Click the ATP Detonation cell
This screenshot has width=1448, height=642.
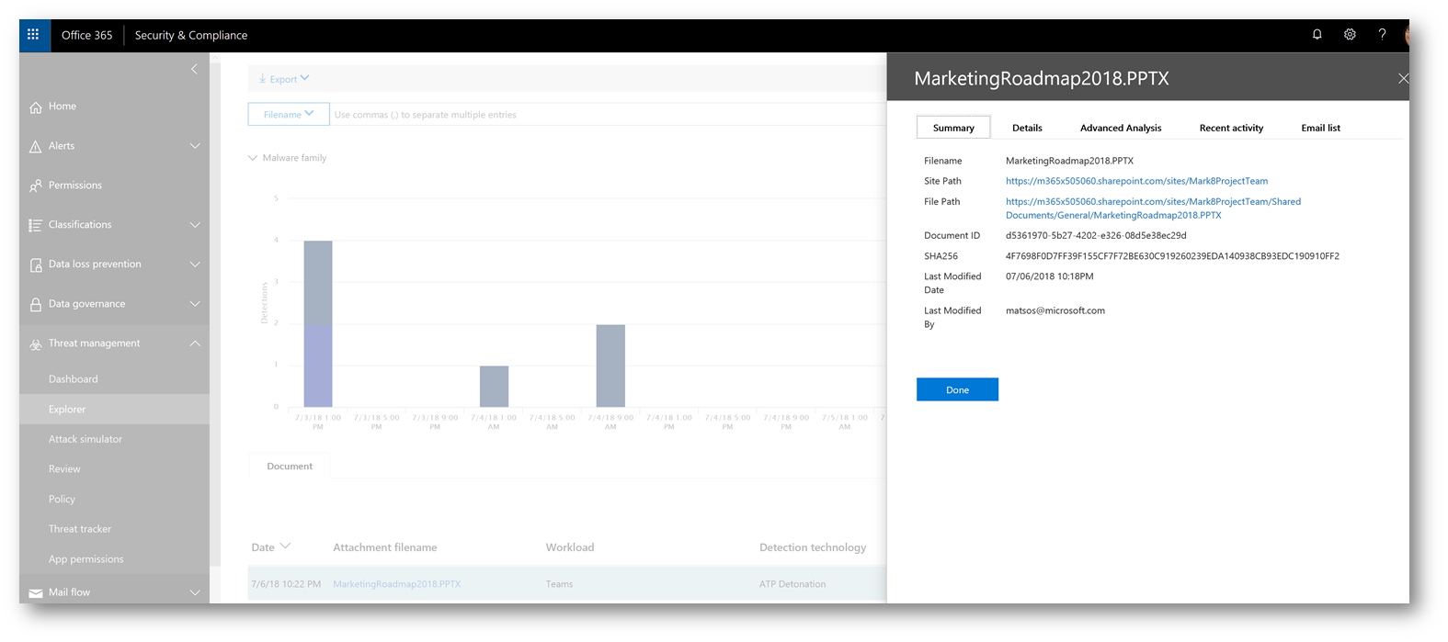(x=792, y=584)
